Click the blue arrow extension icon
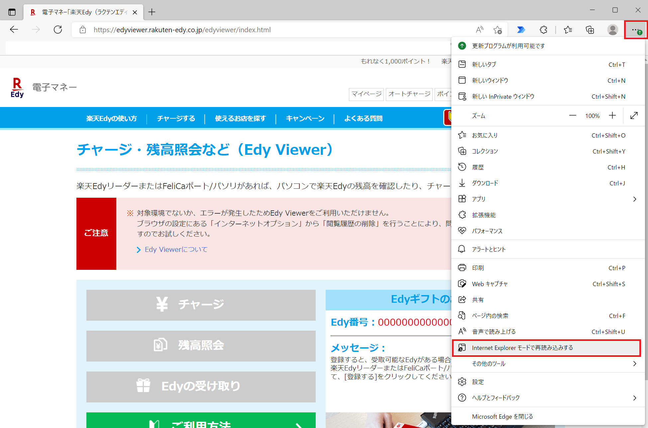This screenshot has height=428, width=648. pyautogui.click(x=521, y=30)
